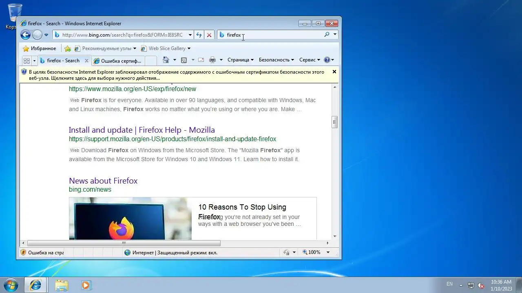Launch Windows Media Player from taskbar
The width and height of the screenshot is (522, 293).
click(x=86, y=285)
